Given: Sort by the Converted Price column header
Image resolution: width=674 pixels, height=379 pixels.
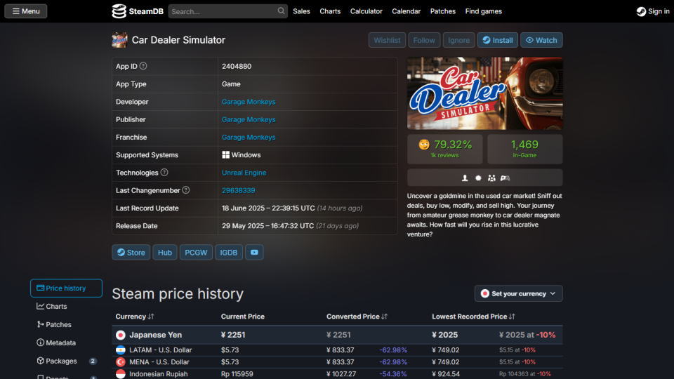Looking at the screenshot, I should point(357,317).
